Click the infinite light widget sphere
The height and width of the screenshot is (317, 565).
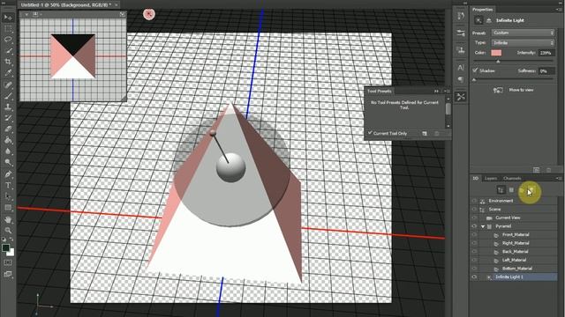tap(231, 167)
